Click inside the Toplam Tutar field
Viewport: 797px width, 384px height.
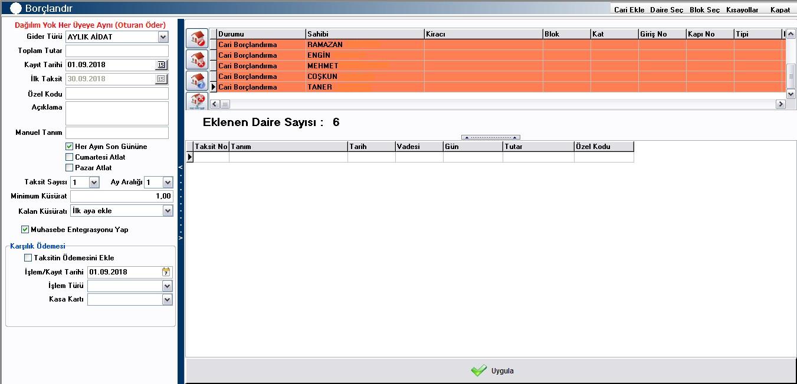pos(117,51)
